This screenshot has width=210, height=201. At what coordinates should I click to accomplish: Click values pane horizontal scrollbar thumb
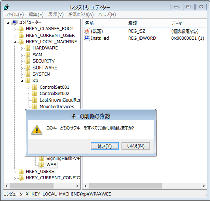125,186
